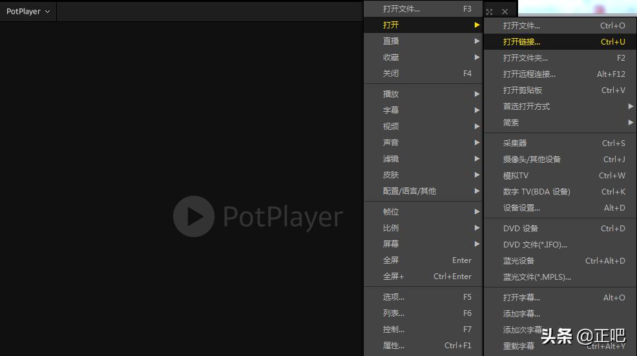Select 重载字幕 item
Viewport: 637px width, 356px height.
(560, 346)
